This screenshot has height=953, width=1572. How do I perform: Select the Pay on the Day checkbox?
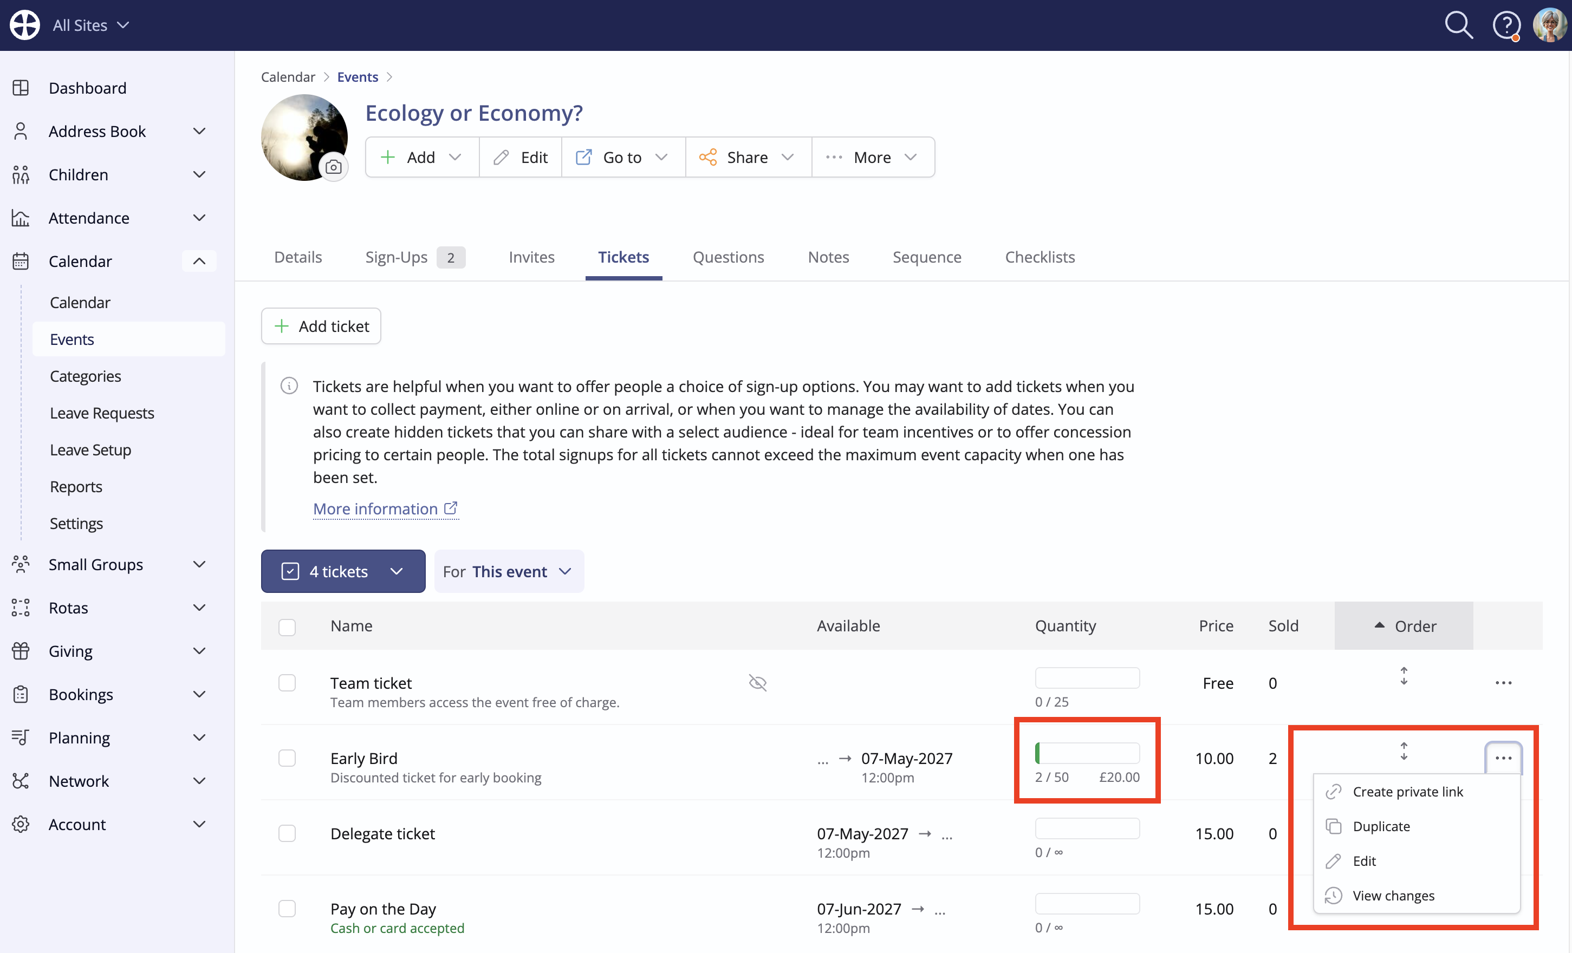(287, 909)
